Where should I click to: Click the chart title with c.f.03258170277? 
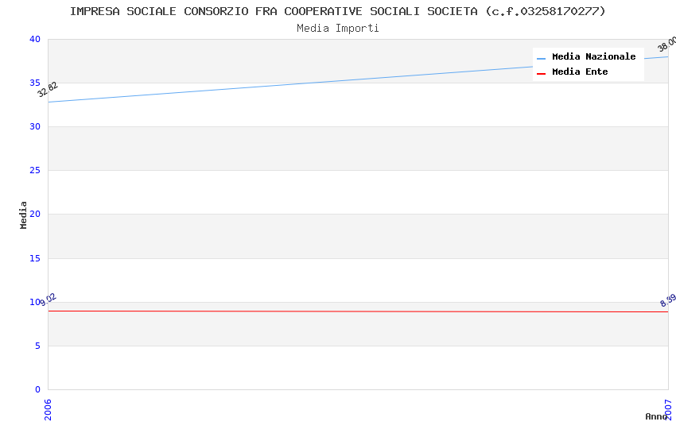click(337, 11)
